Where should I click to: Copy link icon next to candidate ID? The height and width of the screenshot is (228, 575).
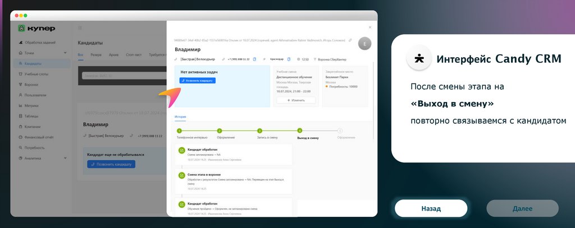(350, 40)
